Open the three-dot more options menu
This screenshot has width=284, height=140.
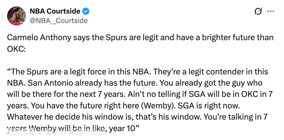click(271, 12)
